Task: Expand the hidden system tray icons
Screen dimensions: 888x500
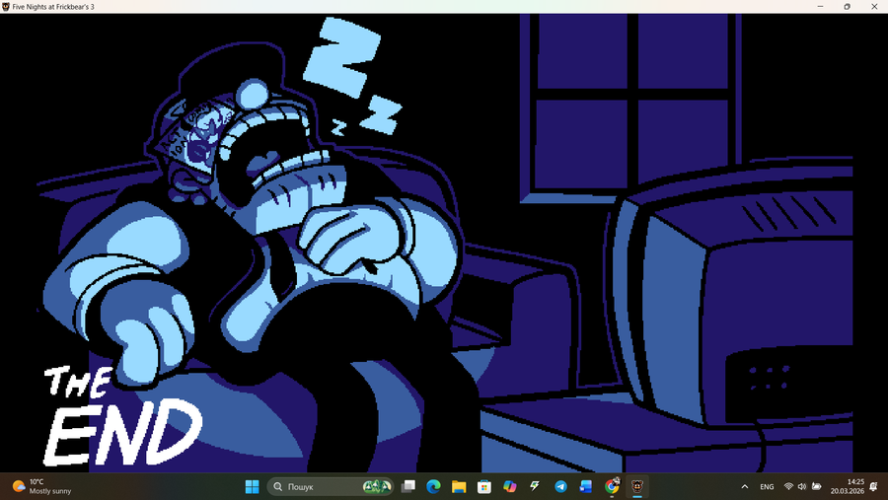Action: 745,486
